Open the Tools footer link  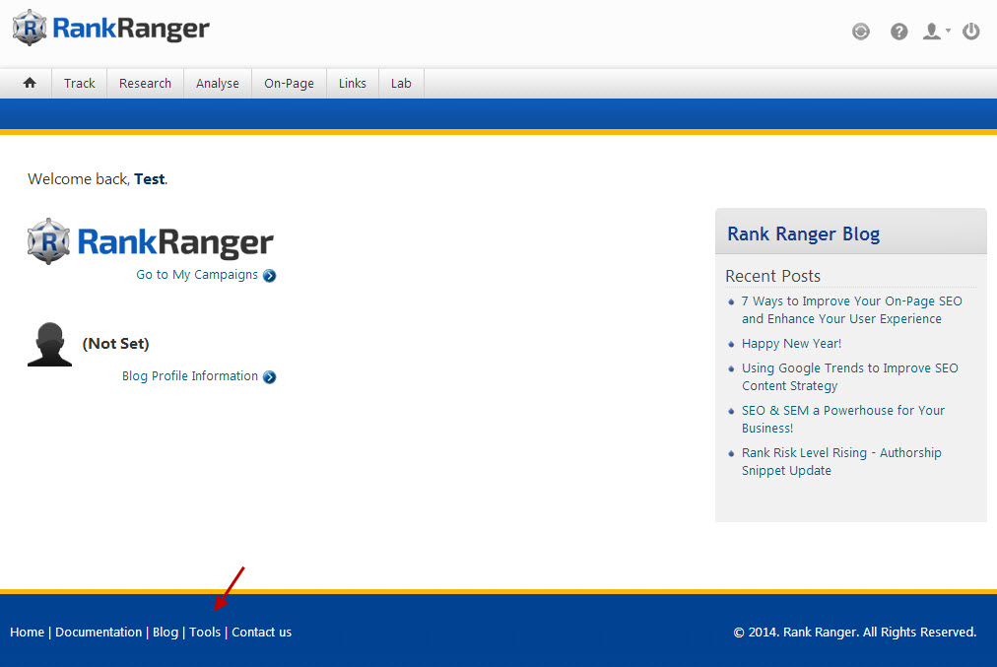[205, 633]
